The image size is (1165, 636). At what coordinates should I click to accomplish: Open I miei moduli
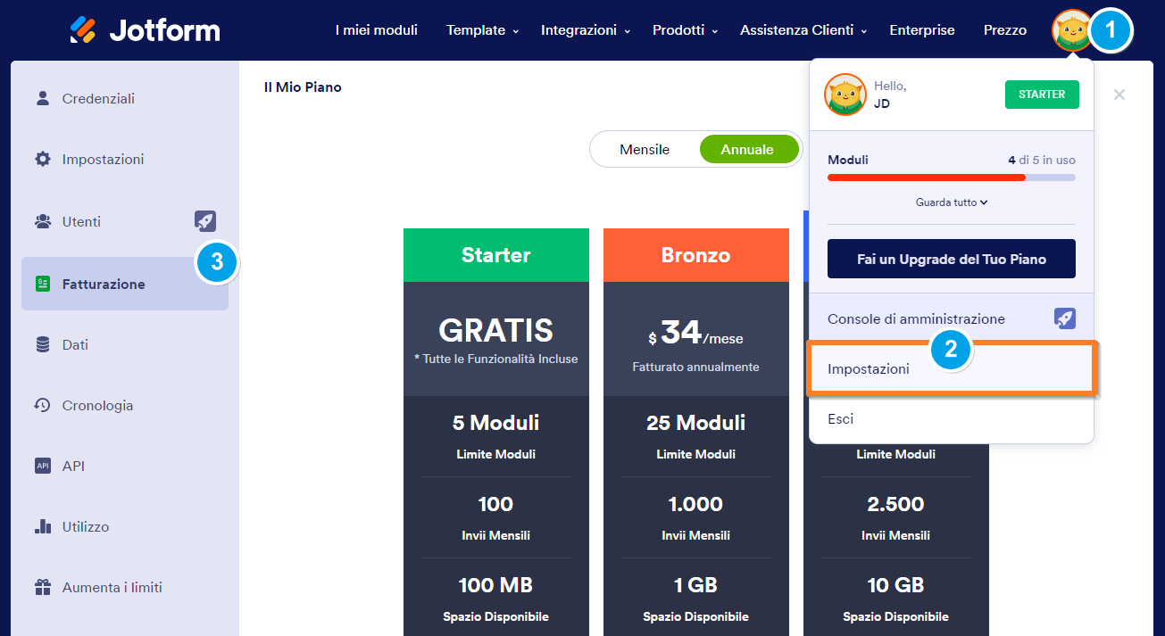pos(377,30)
